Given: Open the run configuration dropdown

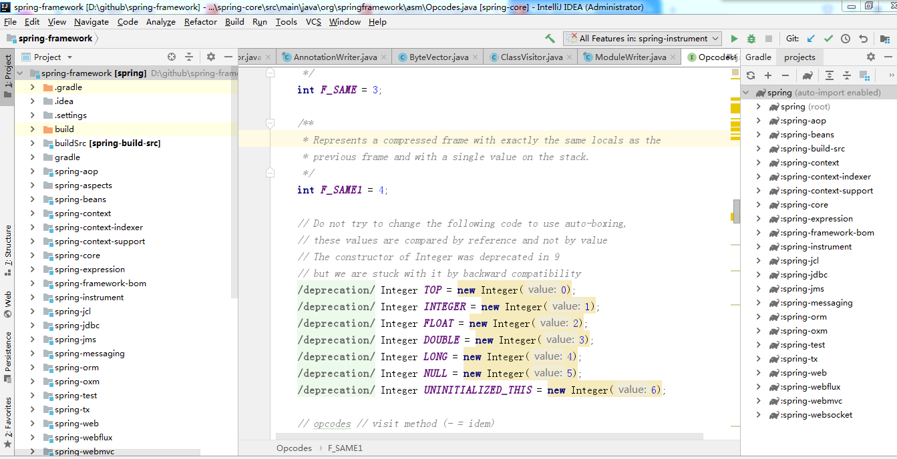Looking at the screenshot, I should point(643,39).
